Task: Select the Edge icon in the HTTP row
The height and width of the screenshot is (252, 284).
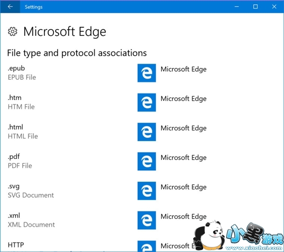Action: point(147,246)
